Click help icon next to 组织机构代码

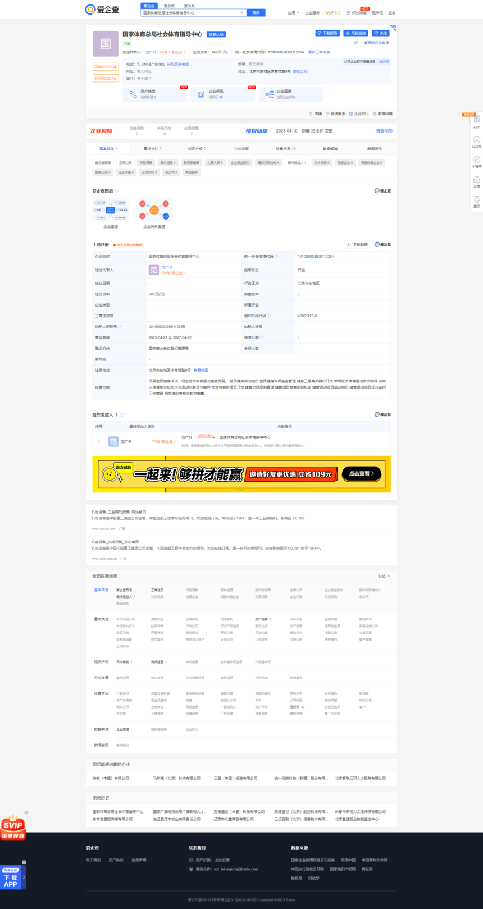click(269, 316)
